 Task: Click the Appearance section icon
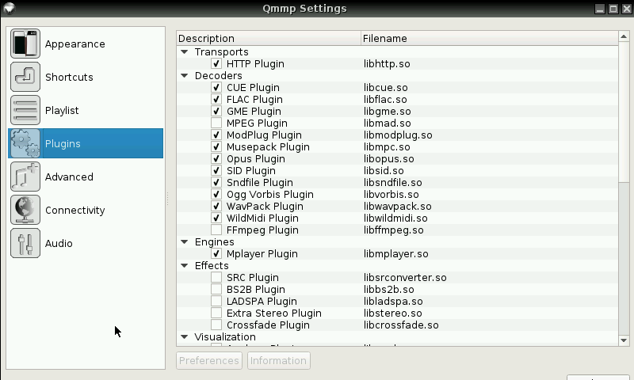tap(25, 44)
